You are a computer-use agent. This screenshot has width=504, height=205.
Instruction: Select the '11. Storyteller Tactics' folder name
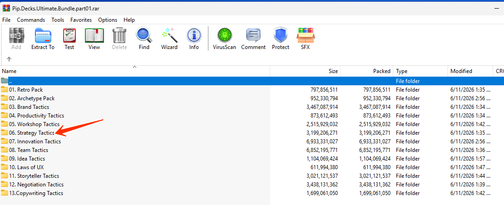[x=34, y=176]
